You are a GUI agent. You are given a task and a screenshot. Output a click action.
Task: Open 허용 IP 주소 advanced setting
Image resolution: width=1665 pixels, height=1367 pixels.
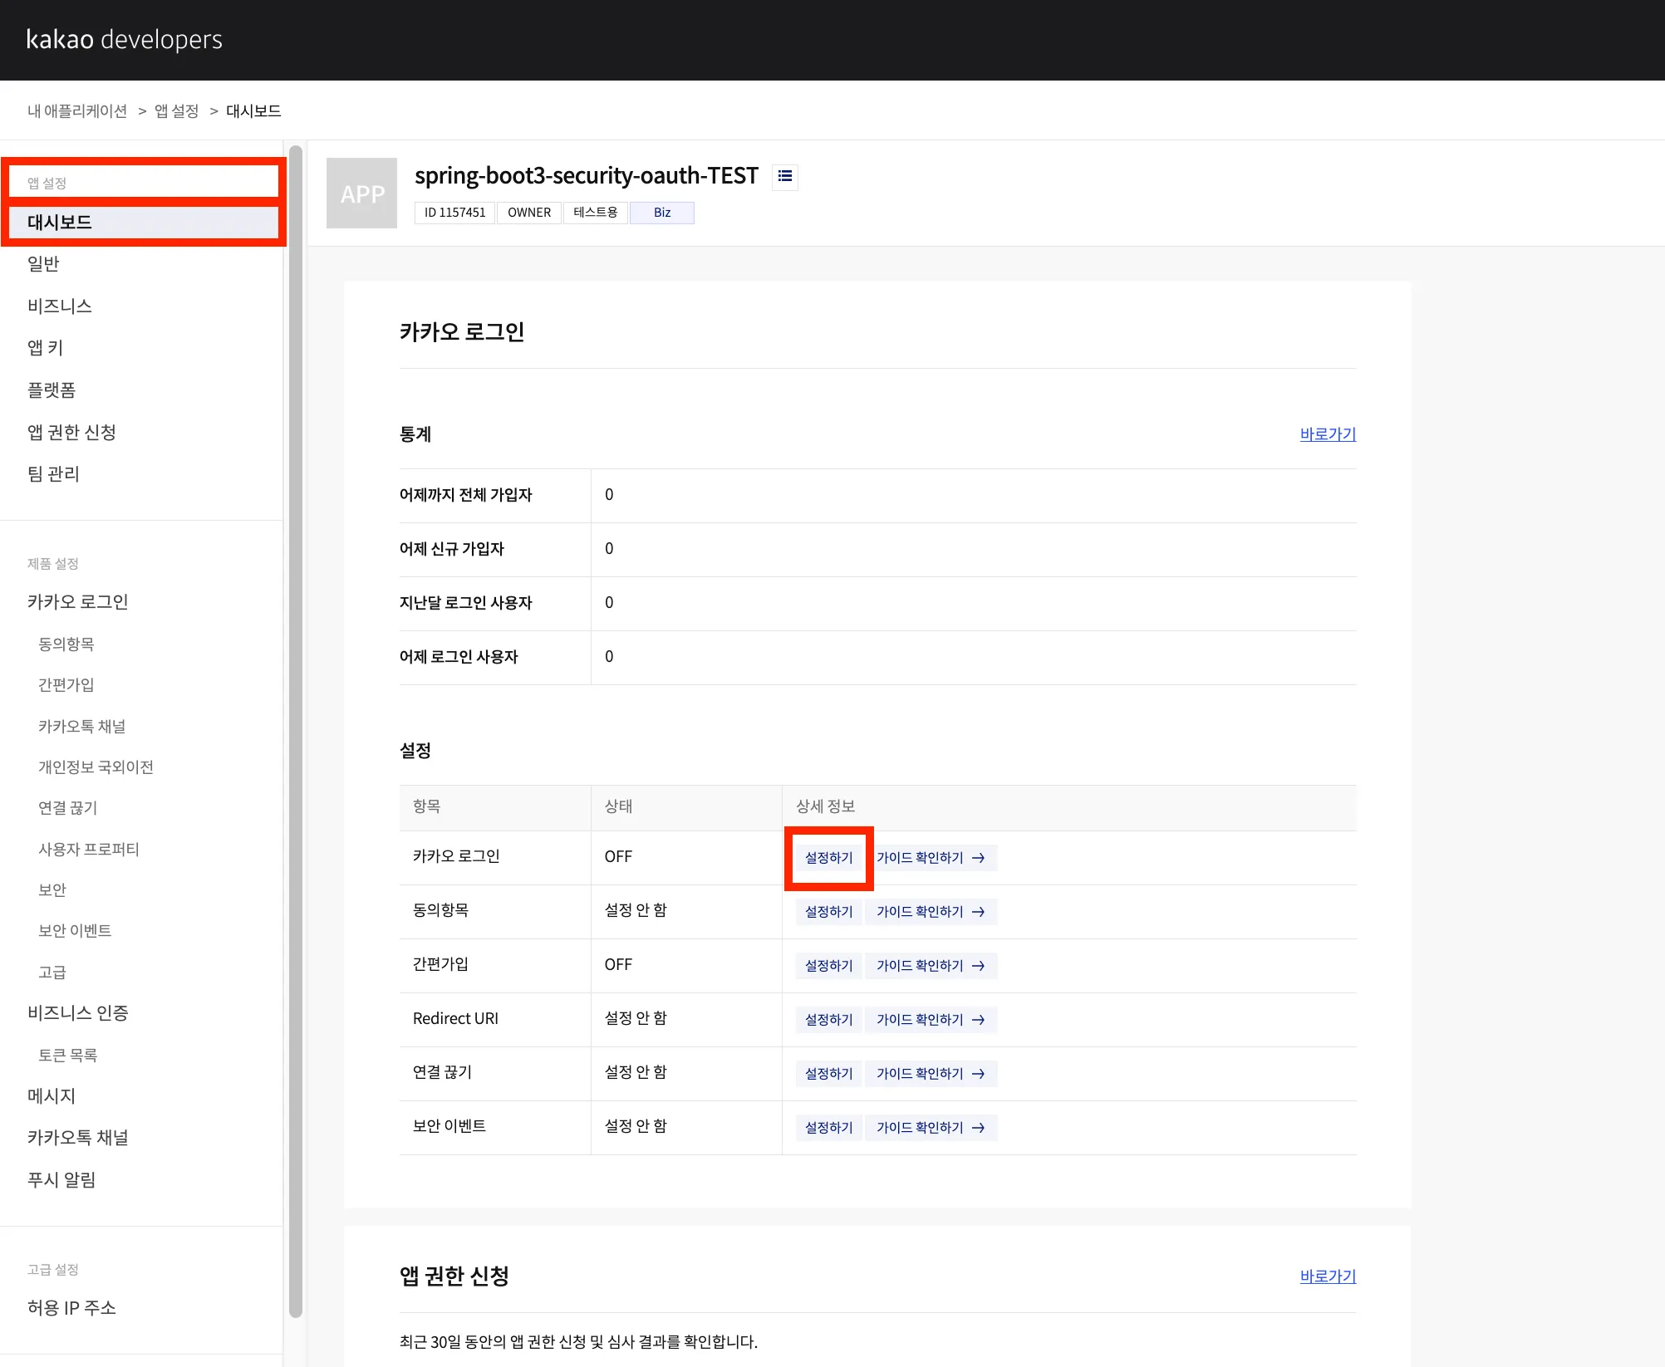coord(71,1308)
